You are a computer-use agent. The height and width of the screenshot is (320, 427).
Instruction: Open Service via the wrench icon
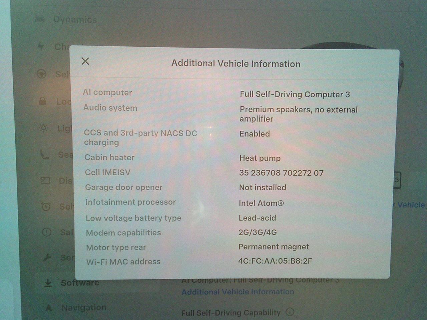click(47, 258)
